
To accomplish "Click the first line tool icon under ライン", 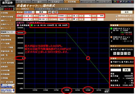I will (115, 53).
